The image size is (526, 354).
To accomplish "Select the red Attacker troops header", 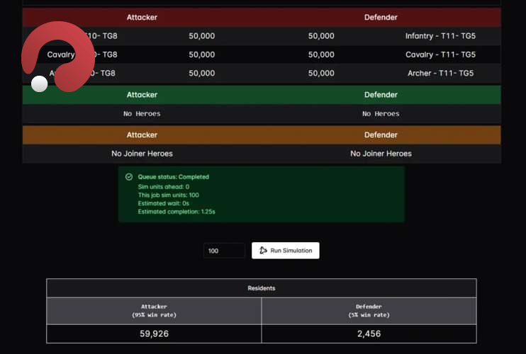I will 142,17.
